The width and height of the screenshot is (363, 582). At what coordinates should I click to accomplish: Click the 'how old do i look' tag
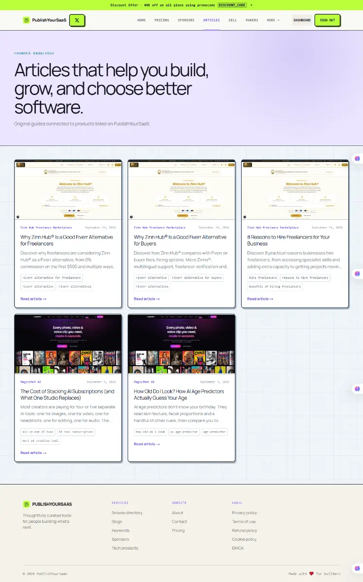point(150,432)
